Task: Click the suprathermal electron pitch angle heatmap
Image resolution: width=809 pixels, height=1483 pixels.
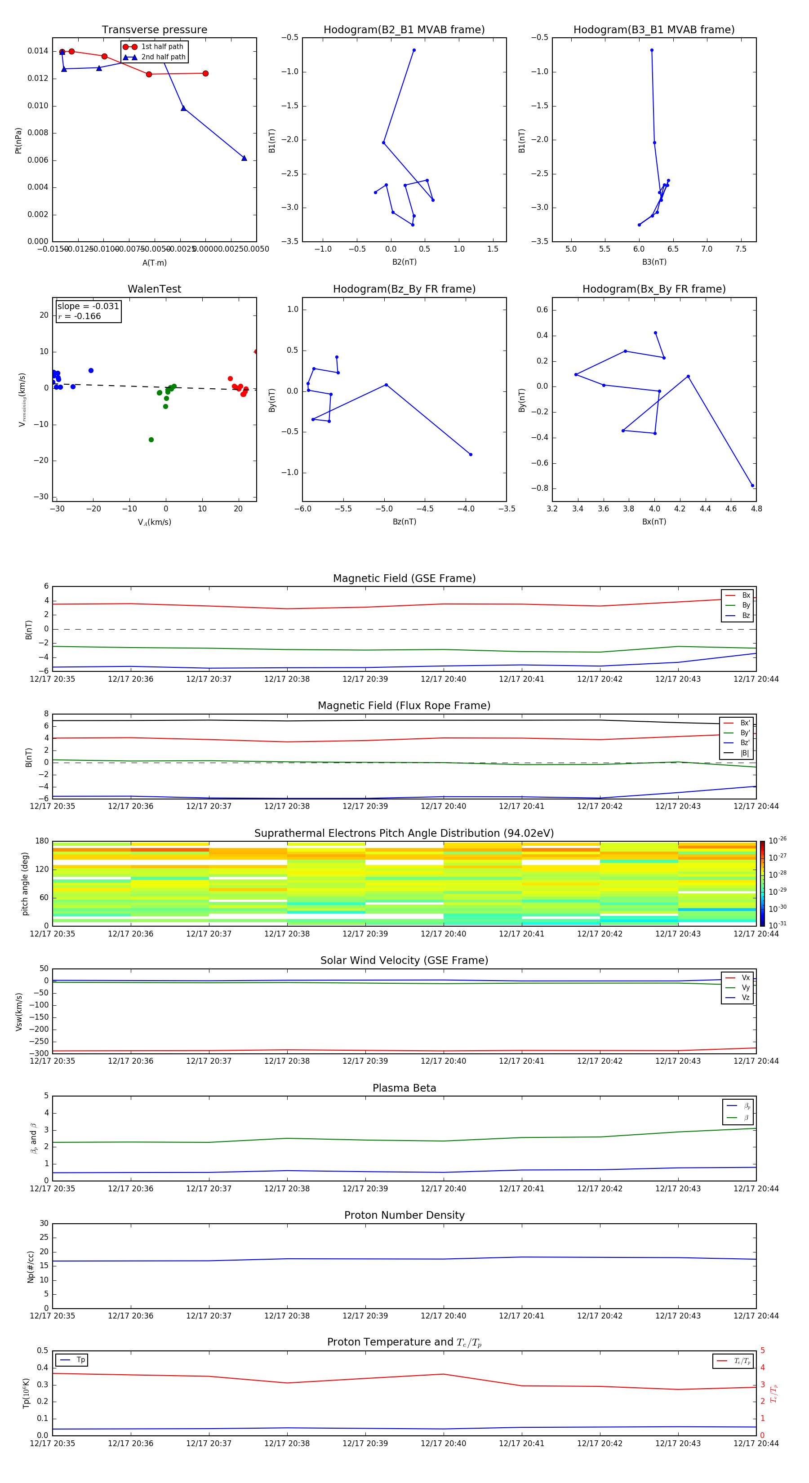Action: [404, 883]
